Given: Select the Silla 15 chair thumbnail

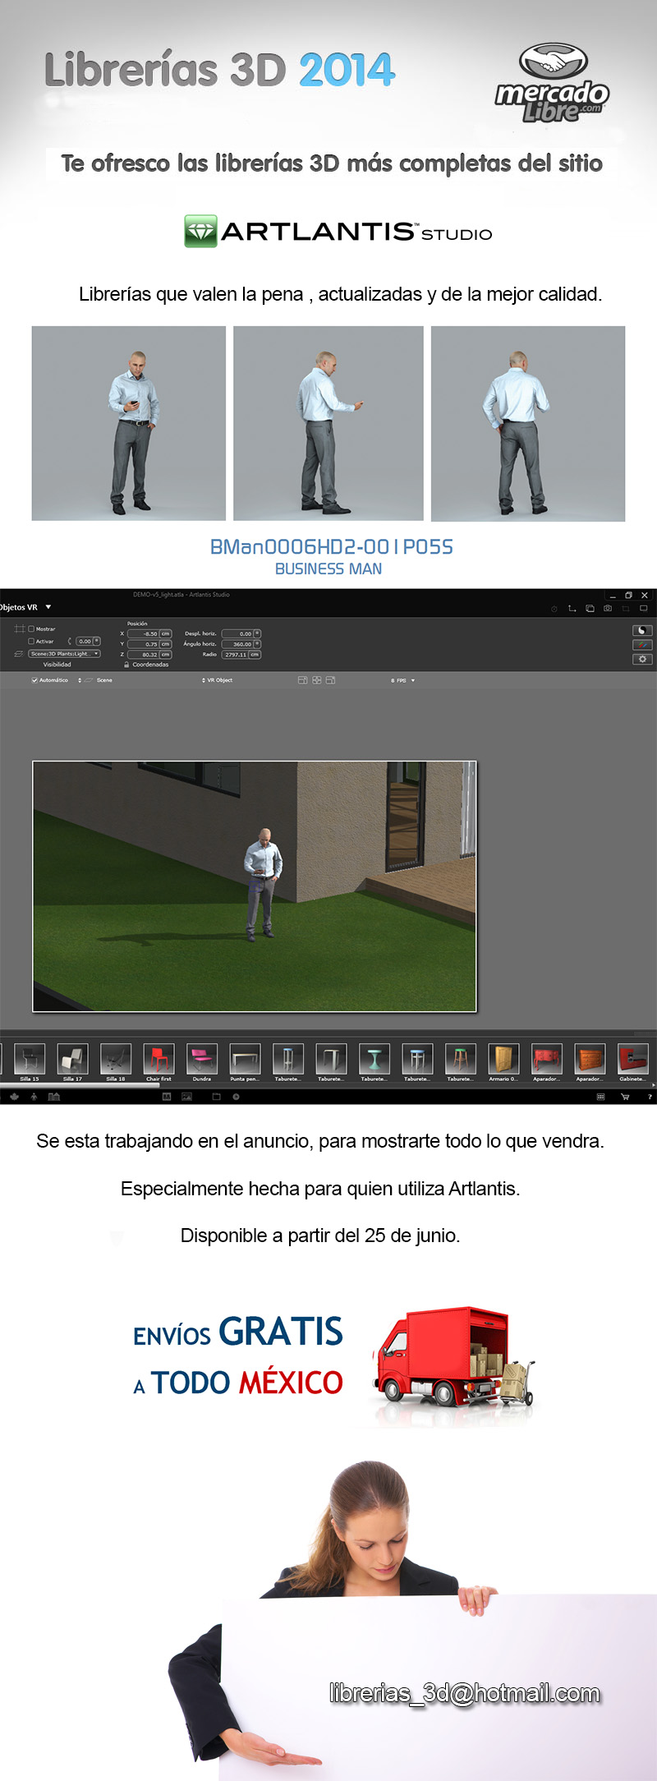Looking at the screenshot, I should [30, 1058].
